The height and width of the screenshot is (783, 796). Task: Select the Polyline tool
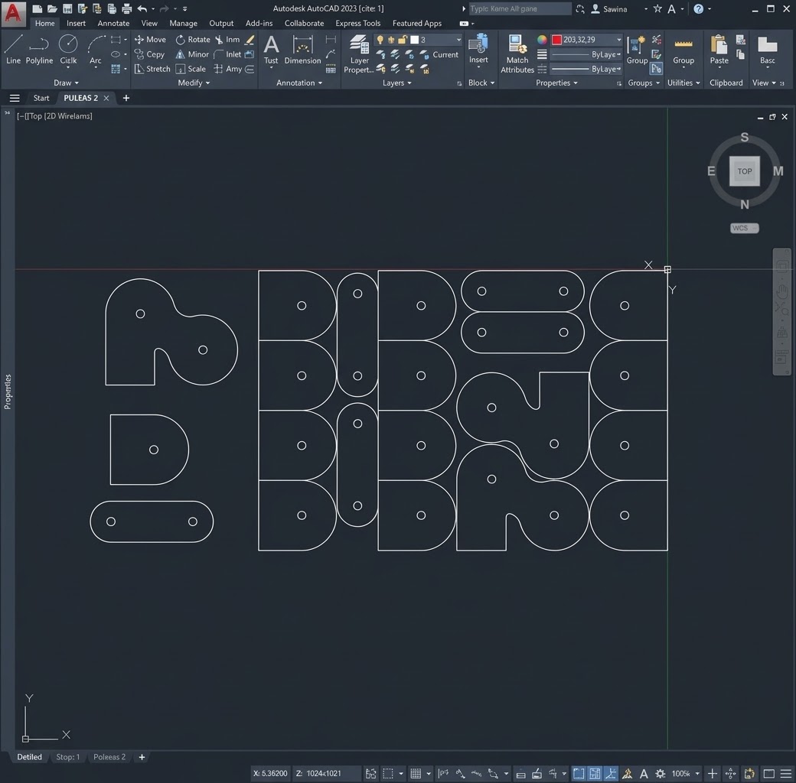[x=39, y=50]
